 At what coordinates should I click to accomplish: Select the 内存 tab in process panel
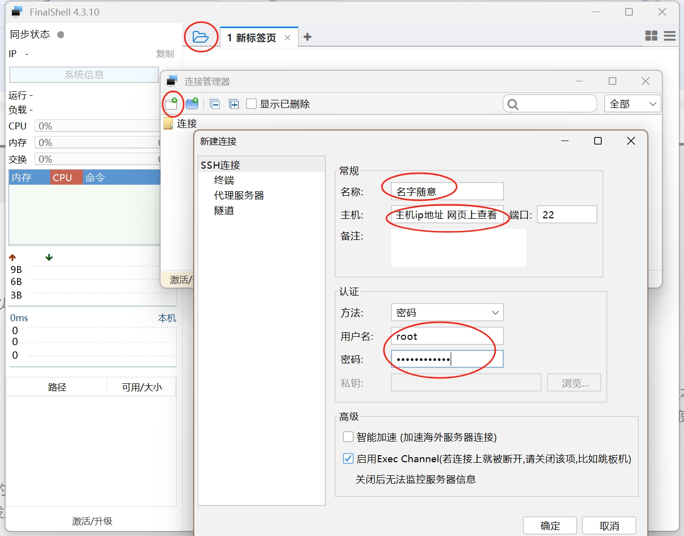coord(30,177)
